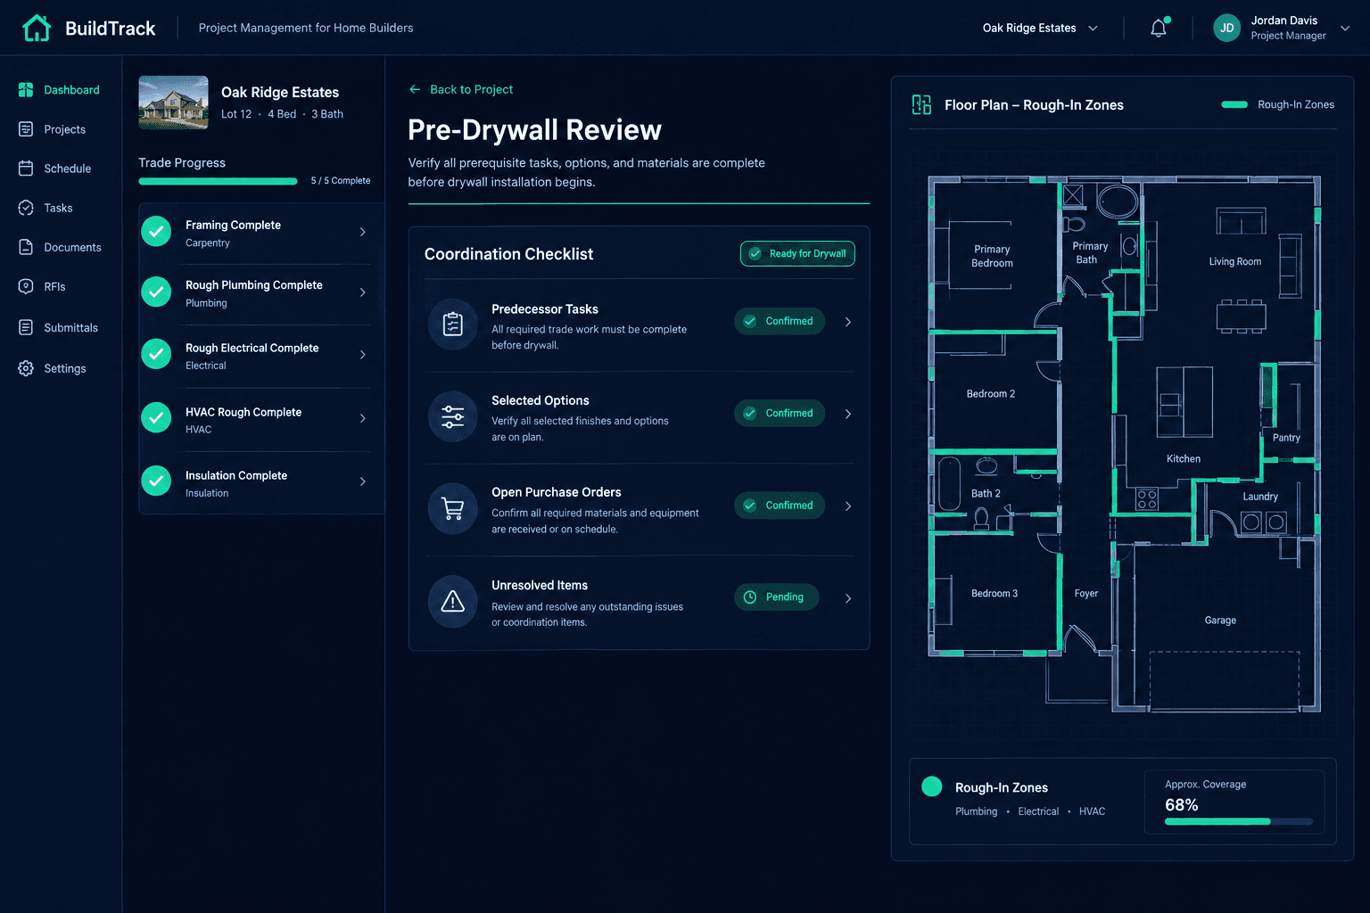The height and width of the screenshot is (913, 1370).
Task: Click the Pending status badge
Action: click(778, 597)
